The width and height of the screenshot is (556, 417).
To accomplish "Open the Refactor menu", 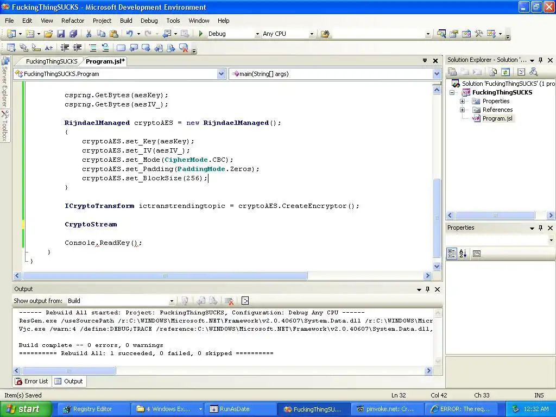I will pyautogui.click(x=73, y=21).
